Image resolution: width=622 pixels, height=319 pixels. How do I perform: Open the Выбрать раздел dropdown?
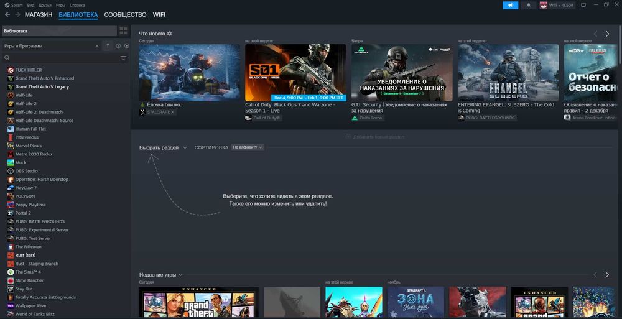163,147
